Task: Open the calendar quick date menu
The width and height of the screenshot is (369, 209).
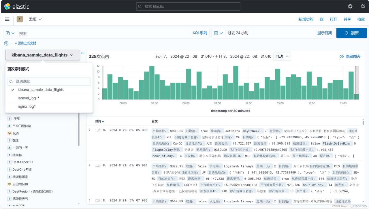Action: (x=219, y=33)
